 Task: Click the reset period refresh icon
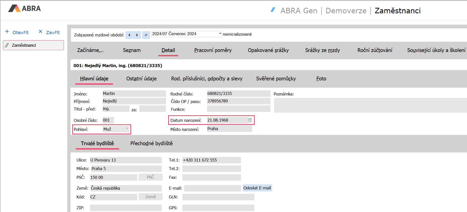click(x=146, y=35)
